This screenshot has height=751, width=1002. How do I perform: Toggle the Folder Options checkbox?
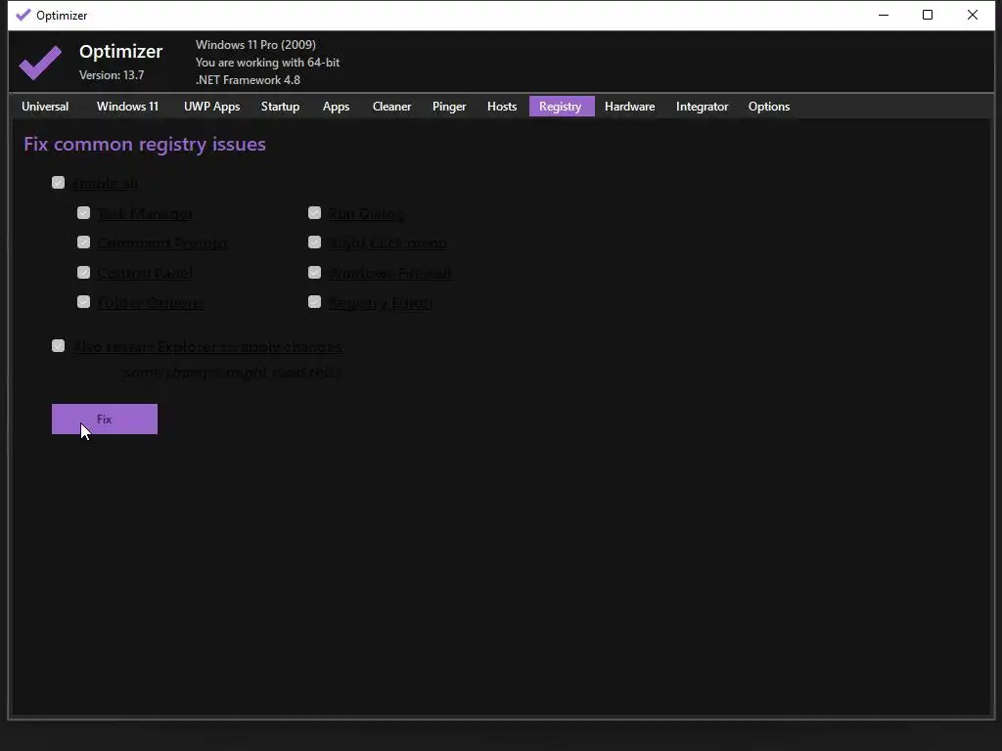coord(84,301)
